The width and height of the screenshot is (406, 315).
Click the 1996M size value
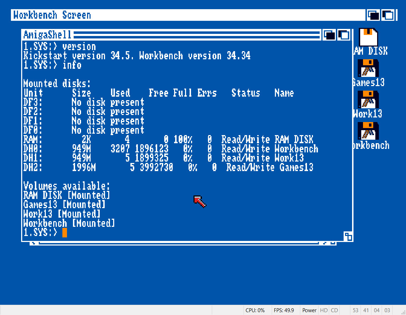[84, 167]
